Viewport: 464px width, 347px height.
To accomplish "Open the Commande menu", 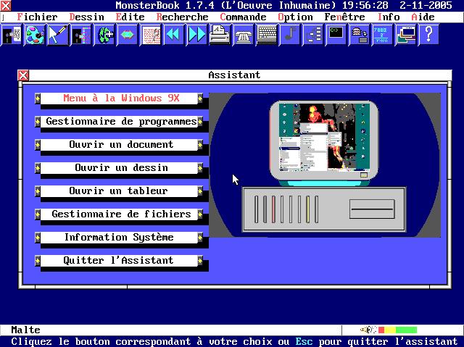I will coord(243,17).
